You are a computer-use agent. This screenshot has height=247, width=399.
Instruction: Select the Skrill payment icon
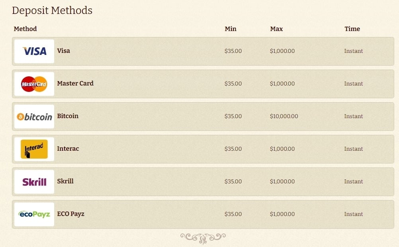[34, 181]
